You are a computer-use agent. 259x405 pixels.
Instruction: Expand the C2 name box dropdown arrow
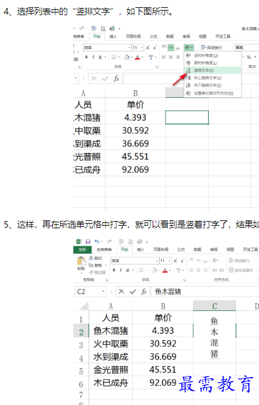103,292
